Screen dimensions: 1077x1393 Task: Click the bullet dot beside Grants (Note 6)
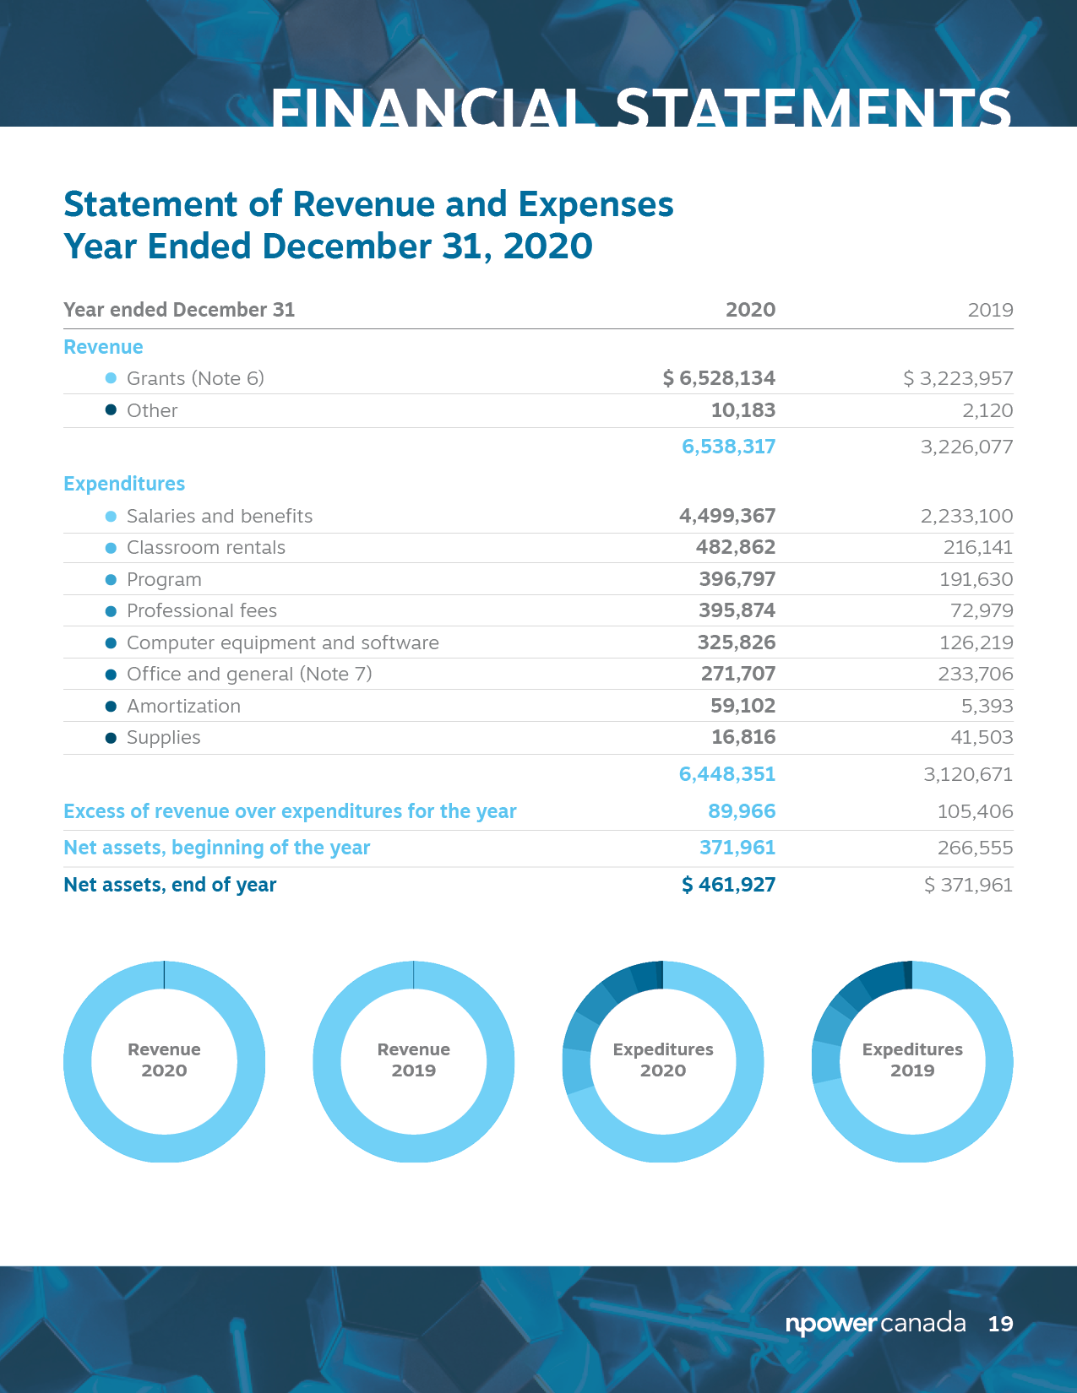click(x=111, y=378)
